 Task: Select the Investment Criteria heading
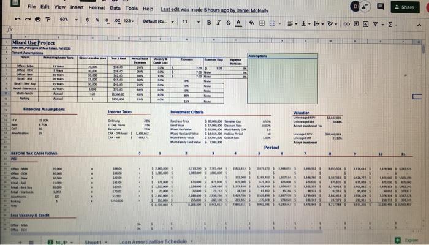187,112
